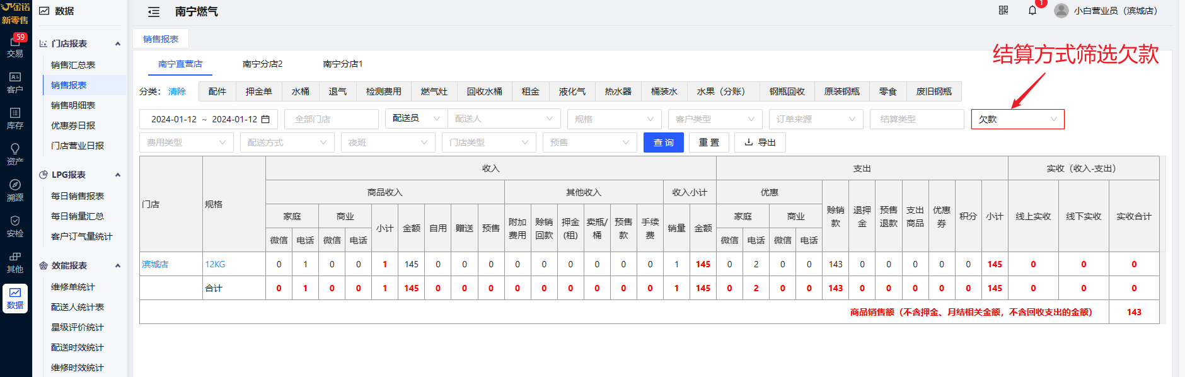Open the 安检 sidebar icon

click(15, 226)
